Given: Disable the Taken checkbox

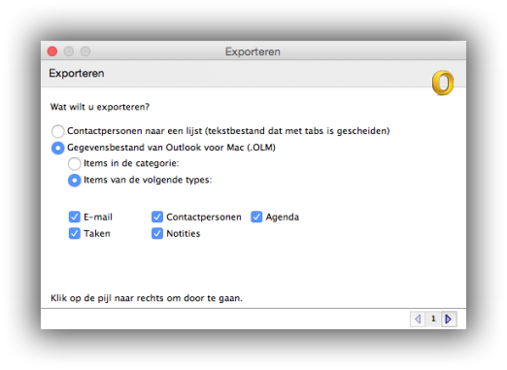Looking at the screenshot, I should [x=75, y=233].
